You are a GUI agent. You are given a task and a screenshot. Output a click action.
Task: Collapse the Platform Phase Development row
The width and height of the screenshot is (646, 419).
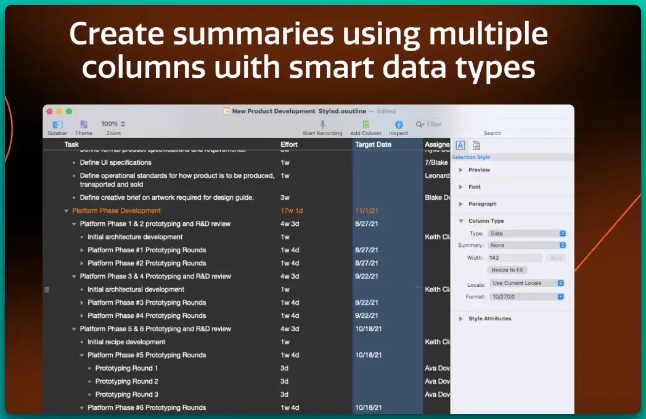tap(67, 211)
